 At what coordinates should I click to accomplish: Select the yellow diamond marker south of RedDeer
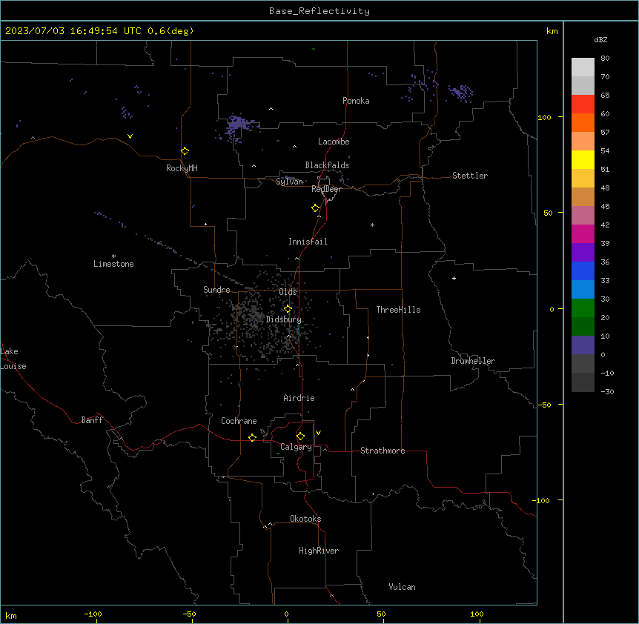click(x=316, y=208)
